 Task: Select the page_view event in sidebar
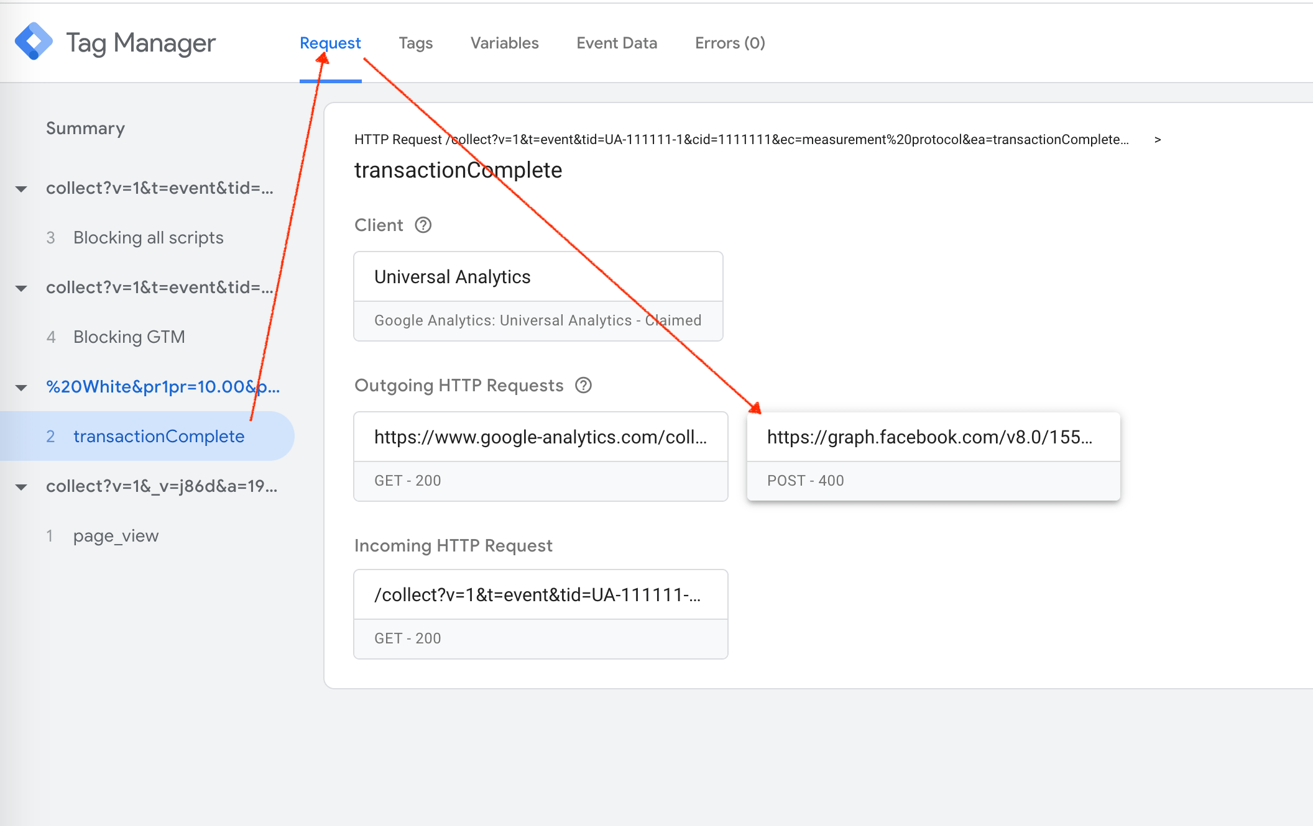tap(116, 535)
